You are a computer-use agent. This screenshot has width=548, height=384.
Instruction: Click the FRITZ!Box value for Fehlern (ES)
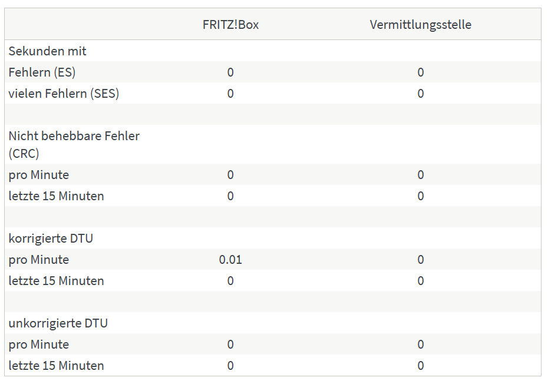[230, 72]
